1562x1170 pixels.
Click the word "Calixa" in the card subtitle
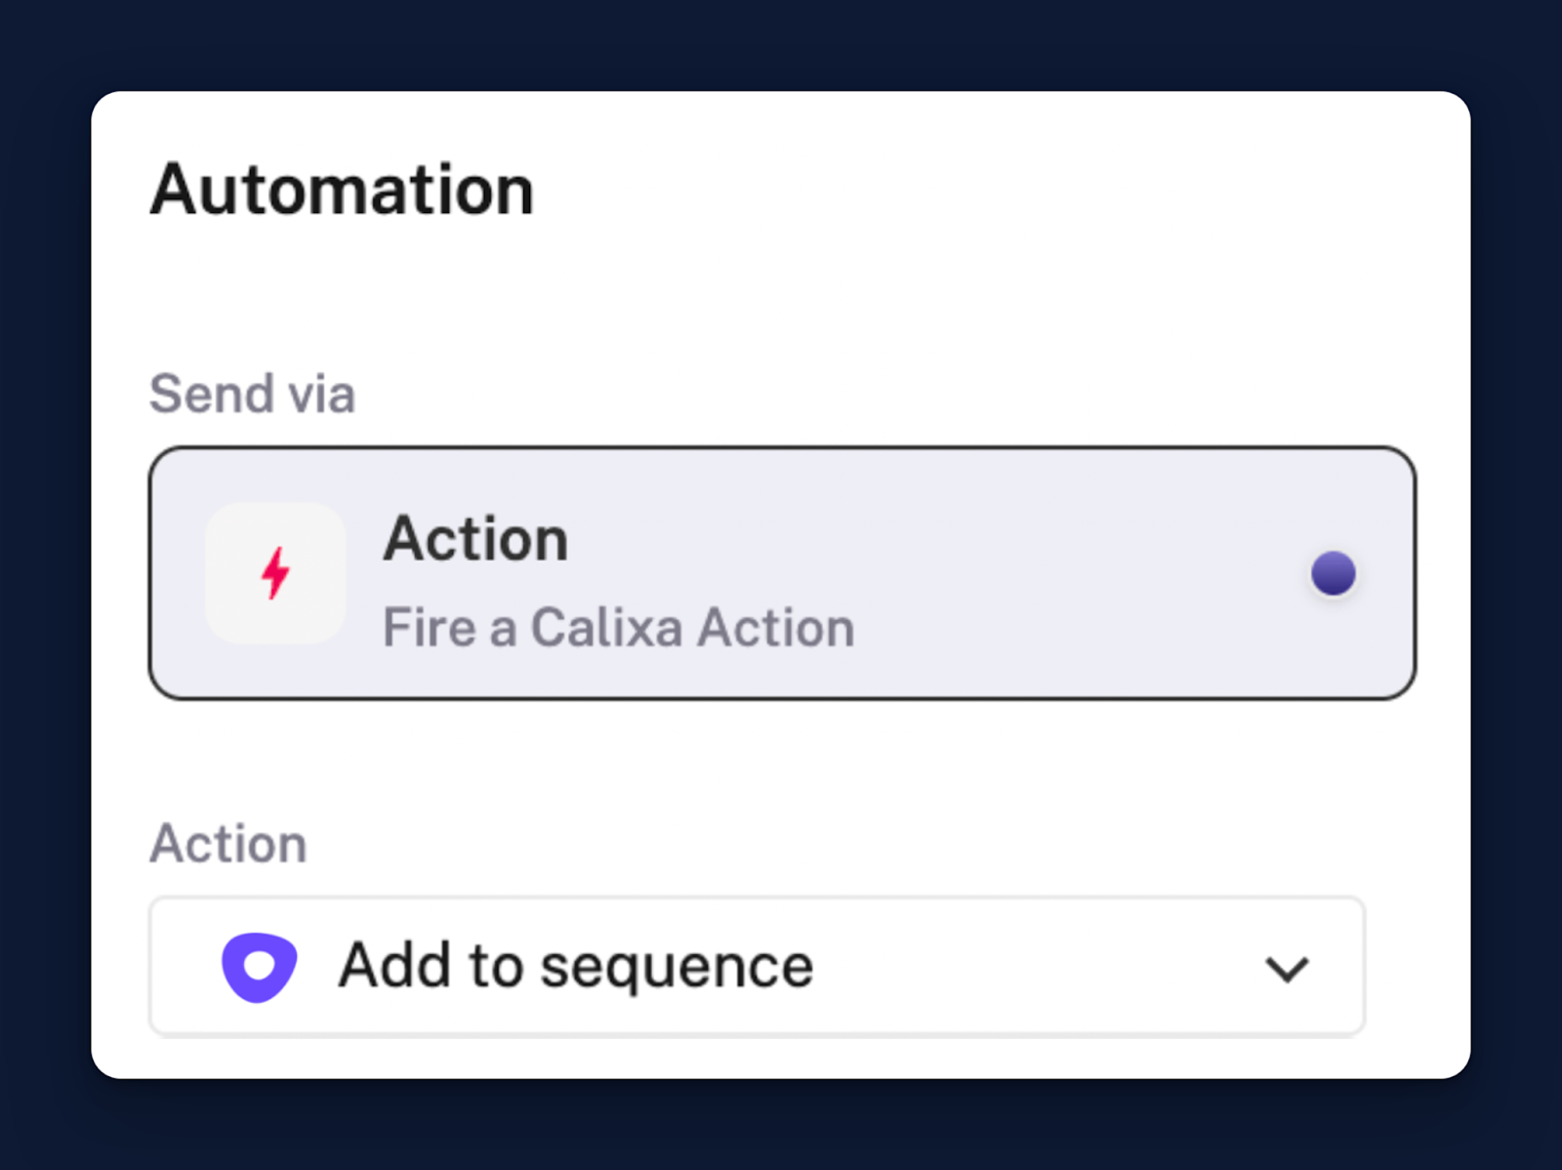606,627
